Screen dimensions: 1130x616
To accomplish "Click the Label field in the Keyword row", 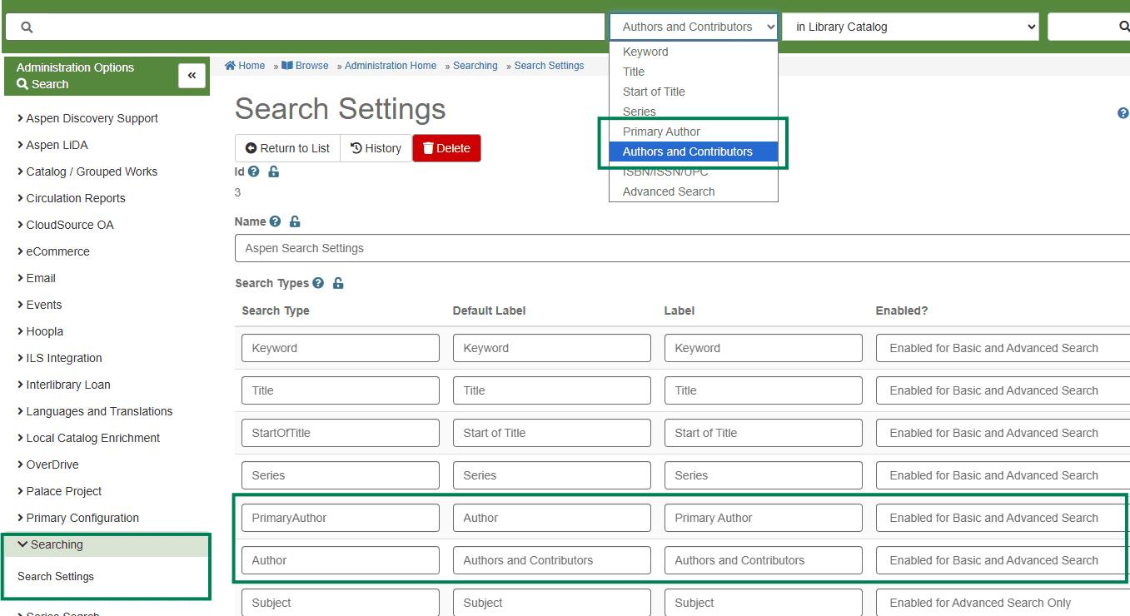I will tap(763, 348).
